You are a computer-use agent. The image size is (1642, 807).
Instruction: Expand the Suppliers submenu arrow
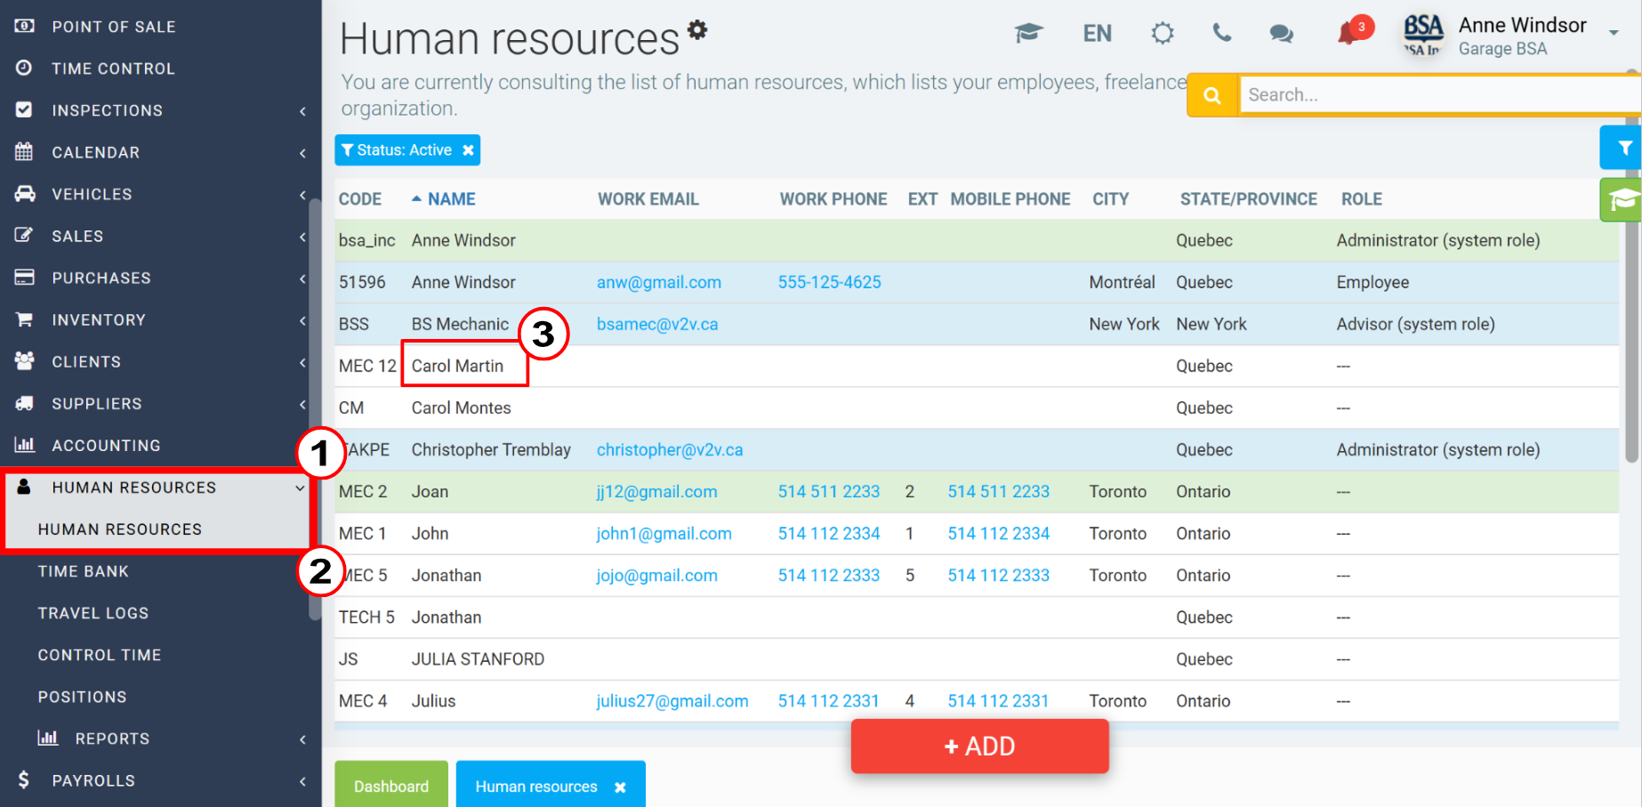pyautogui.click(x=302, y=404)
